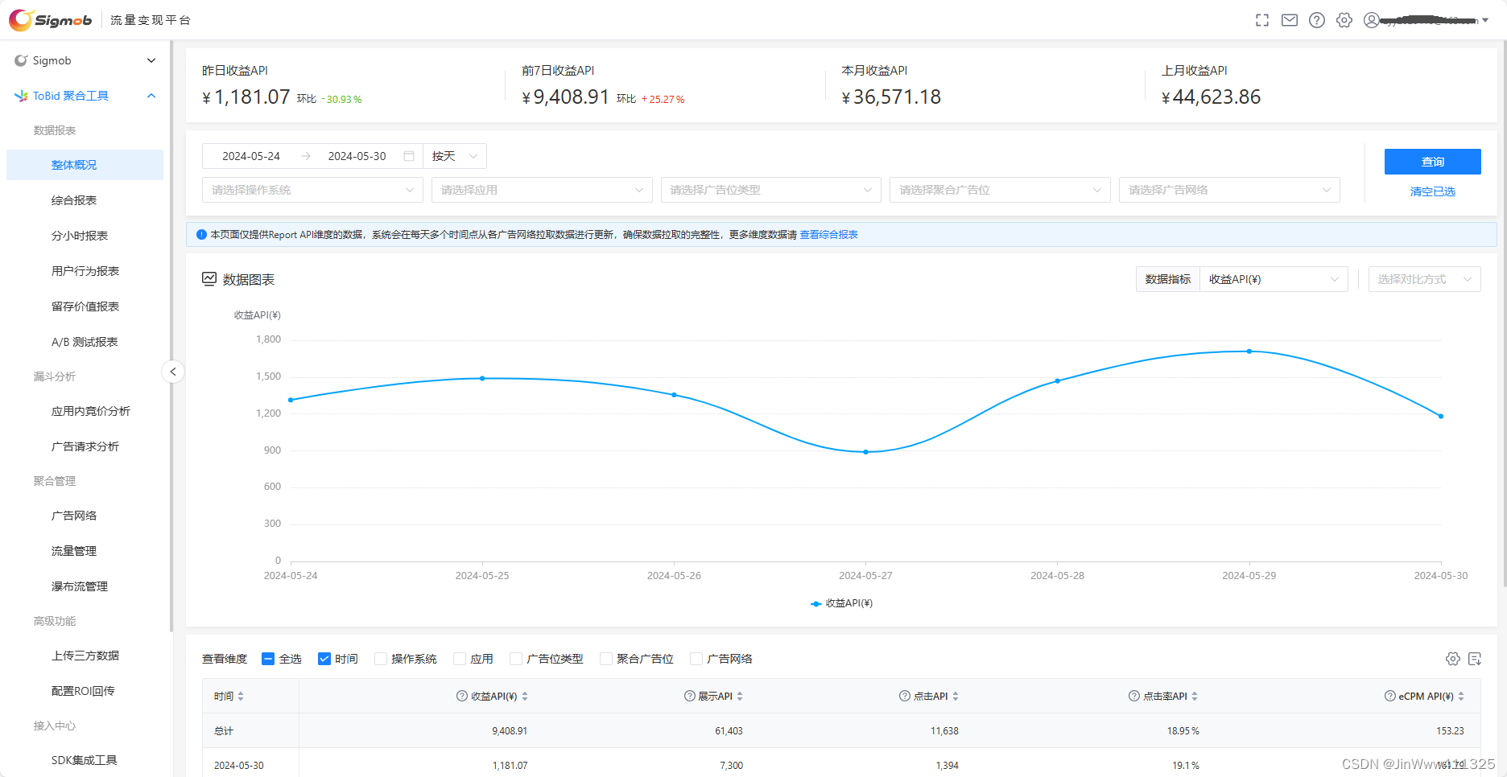Image resolution: width=1507 pixels, height=777 pixels.
Task: Click the ToBid aggregation tool icon
Action: (x=21, y=96)
